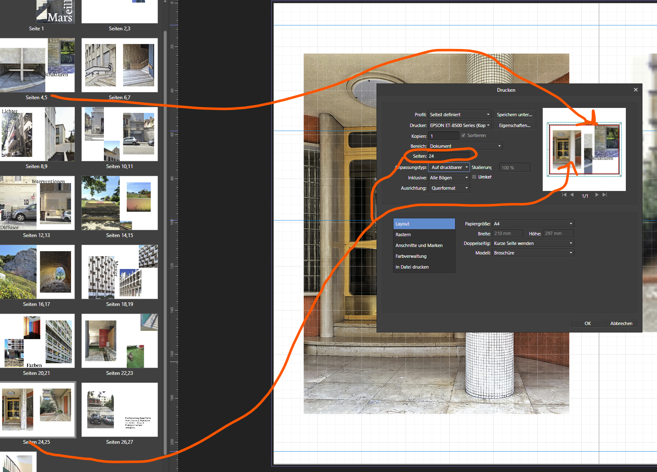Viewport: 657px width, 472px height.
Task: Select spread thumbnail Seiten 24,25
Action: pos(37,410)
